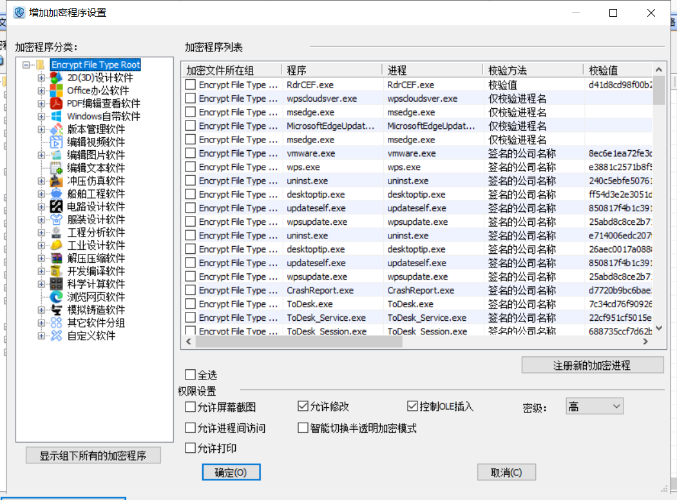Viewport: 677px width, 500px height.
Task: Click the 解压压缩软件 icon
Action: pos(57,258)
